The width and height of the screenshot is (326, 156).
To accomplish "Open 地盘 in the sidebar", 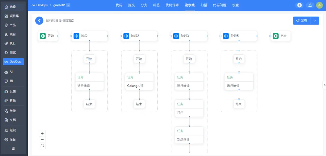I will pos(13,7).
